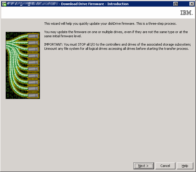Screen dimensions: 196x172
Task: Click the fifth drive icon from top
Action: [33, 62]
